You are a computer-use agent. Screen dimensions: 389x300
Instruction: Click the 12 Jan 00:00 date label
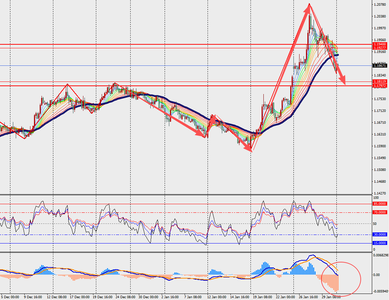[x=217, y=297]
